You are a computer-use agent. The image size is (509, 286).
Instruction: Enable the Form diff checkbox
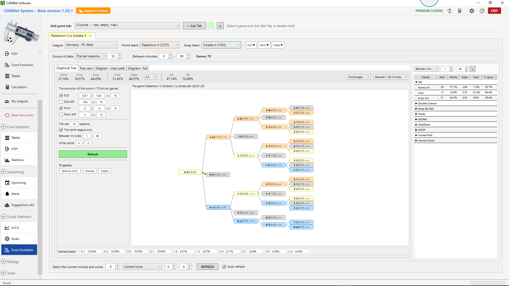[x=61, y=114]
